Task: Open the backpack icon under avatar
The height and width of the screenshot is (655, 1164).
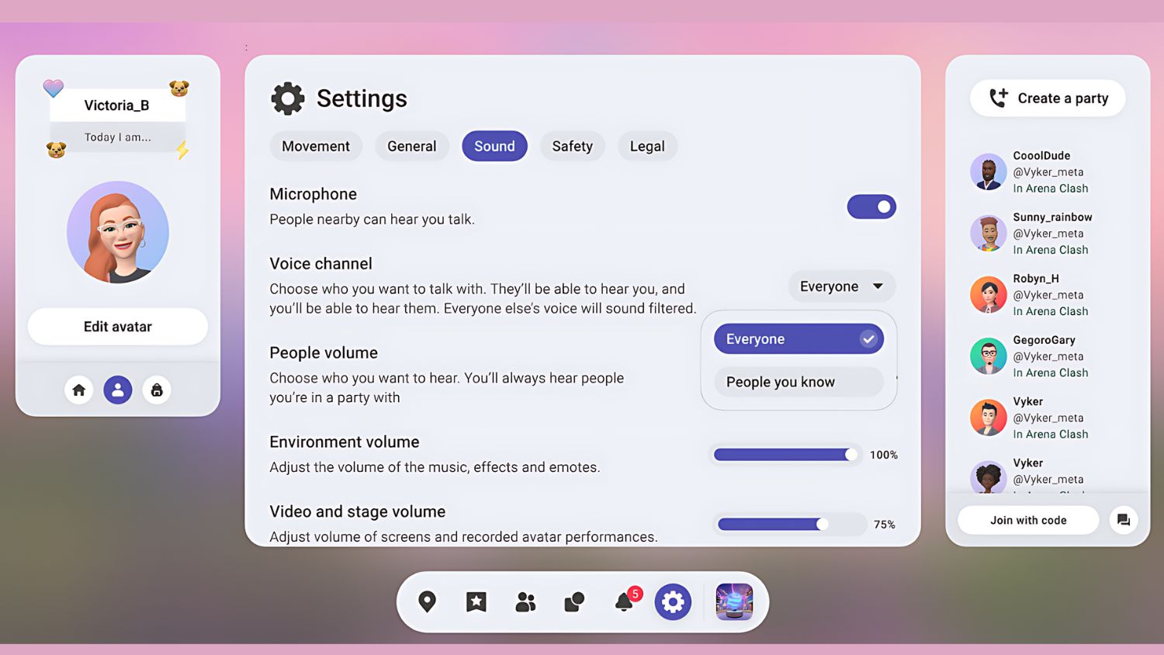Action: pos(157,390)
